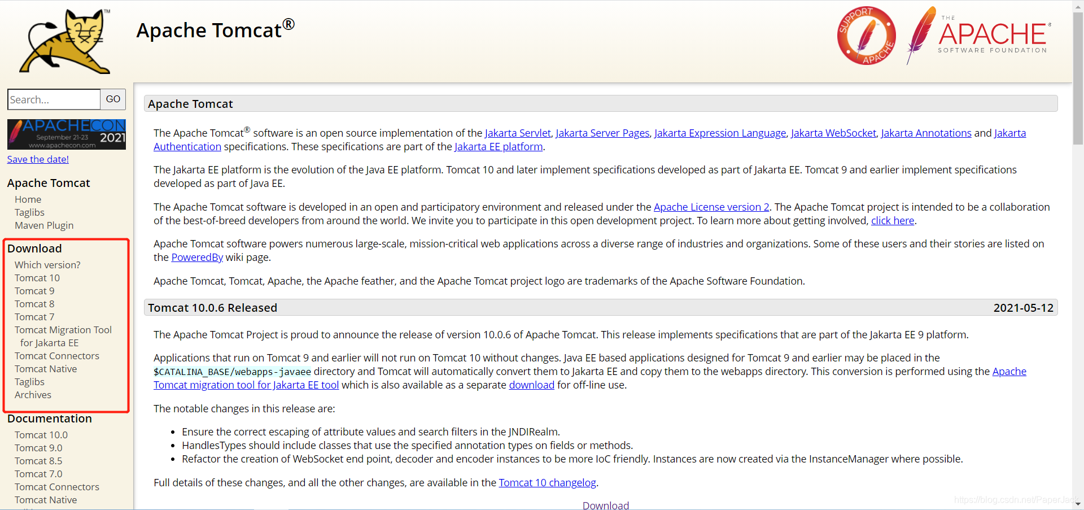Follow the Jakarta Servlet link

pyautogui.click(x=518, y=133)
